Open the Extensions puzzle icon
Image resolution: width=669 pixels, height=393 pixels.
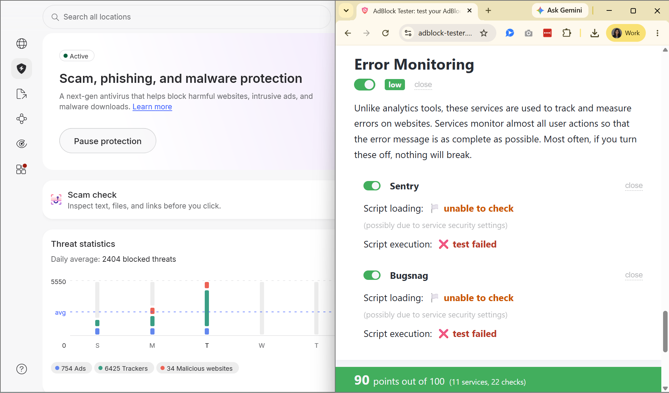tap(567, 33)
